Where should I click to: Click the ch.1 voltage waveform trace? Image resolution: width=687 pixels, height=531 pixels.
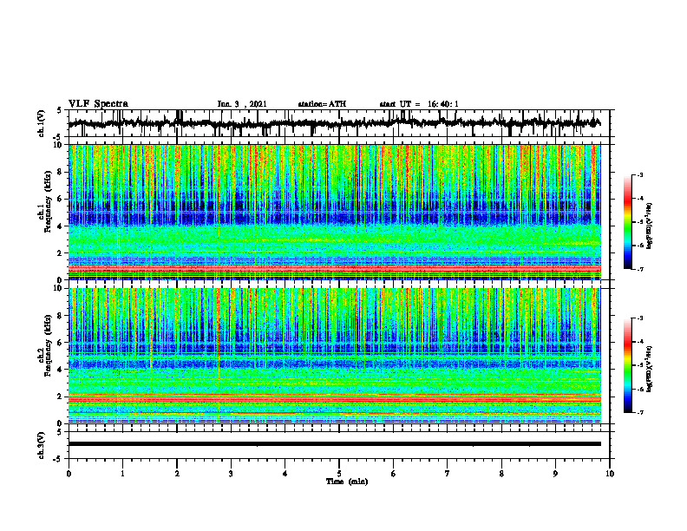tap(334, 123)
